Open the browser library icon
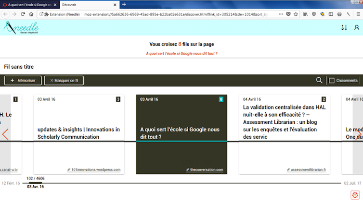Image resolution: width=363 pixels, height=203 pixels. [305, 14]
